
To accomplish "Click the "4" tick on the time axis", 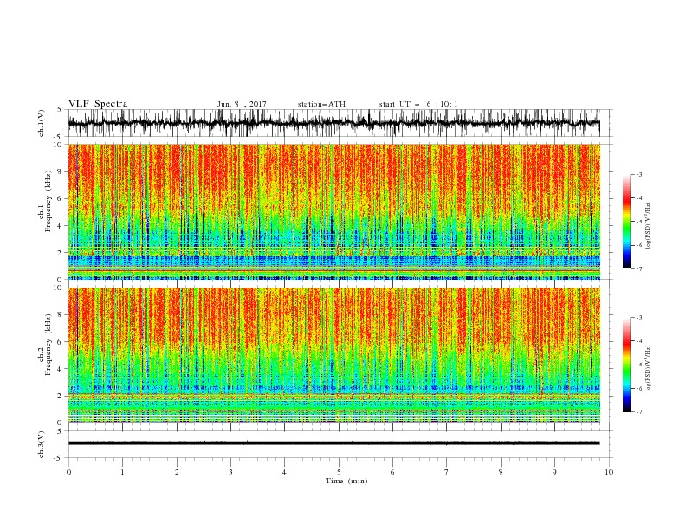I will point(284,472).
